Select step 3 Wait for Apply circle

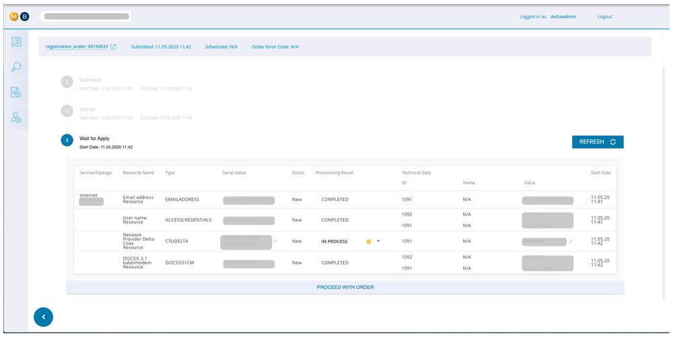[67, 140]
